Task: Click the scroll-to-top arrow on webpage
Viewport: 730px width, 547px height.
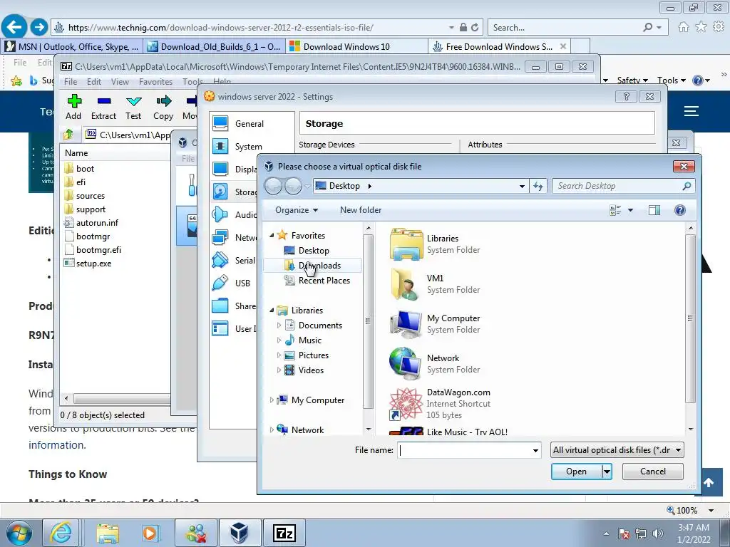Action: coord(709,482)
